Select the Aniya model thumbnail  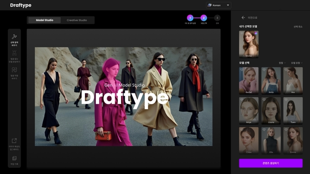tap(249, 111)
